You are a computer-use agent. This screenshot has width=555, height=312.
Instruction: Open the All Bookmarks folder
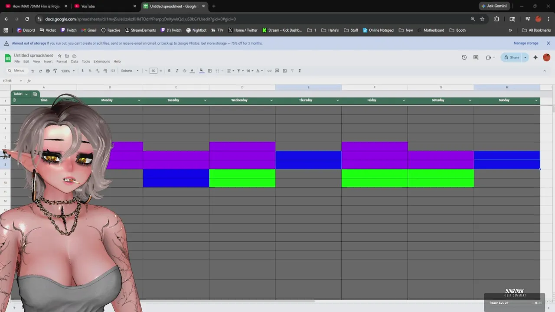pyautogui.click(x=536, y=30)
